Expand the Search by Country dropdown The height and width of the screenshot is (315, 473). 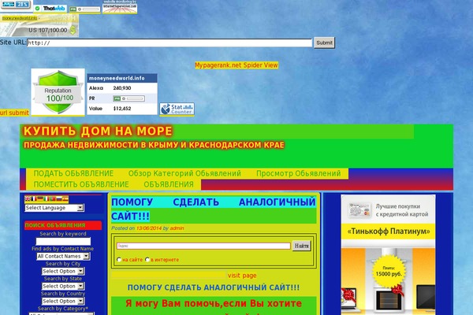[63, 301]
